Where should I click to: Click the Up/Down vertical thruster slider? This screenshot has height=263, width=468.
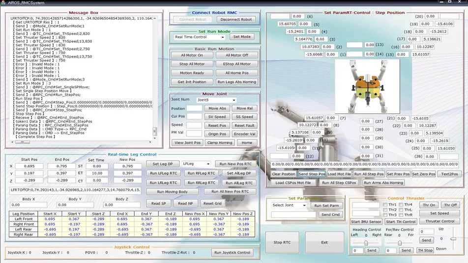click(453, 238)
